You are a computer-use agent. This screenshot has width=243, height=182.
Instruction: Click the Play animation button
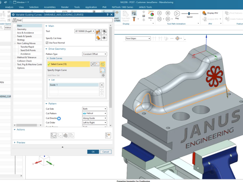coord(177,15)
